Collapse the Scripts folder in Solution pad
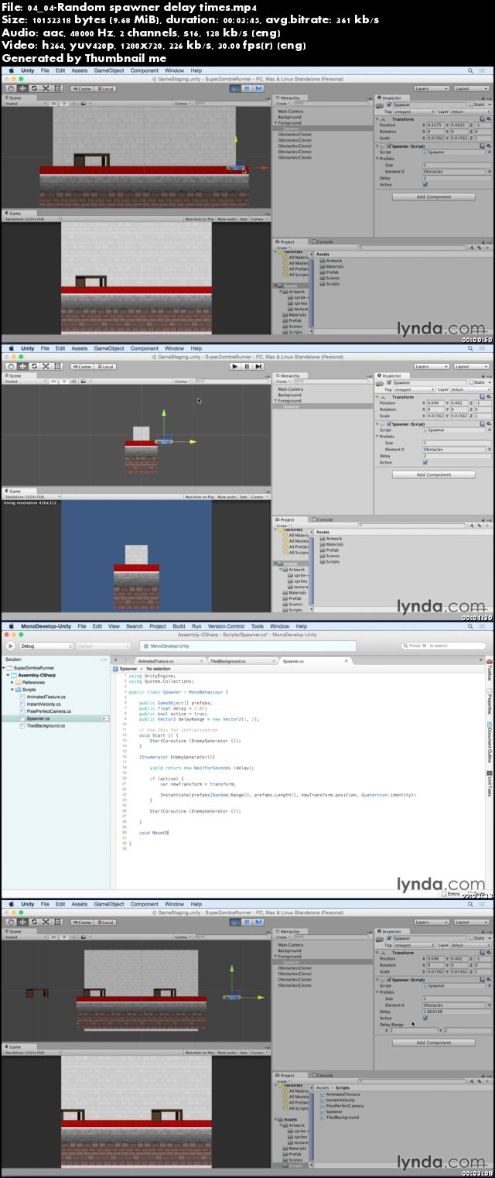495x1178 pixels. click(13, 689)
